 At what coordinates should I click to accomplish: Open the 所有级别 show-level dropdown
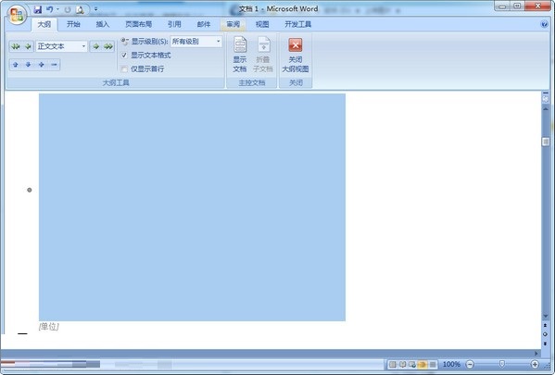[196, 42]
